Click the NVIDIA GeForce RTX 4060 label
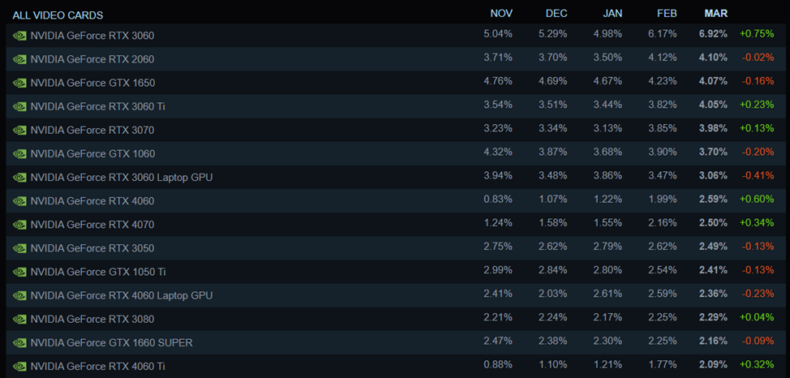 coord(92,200)
